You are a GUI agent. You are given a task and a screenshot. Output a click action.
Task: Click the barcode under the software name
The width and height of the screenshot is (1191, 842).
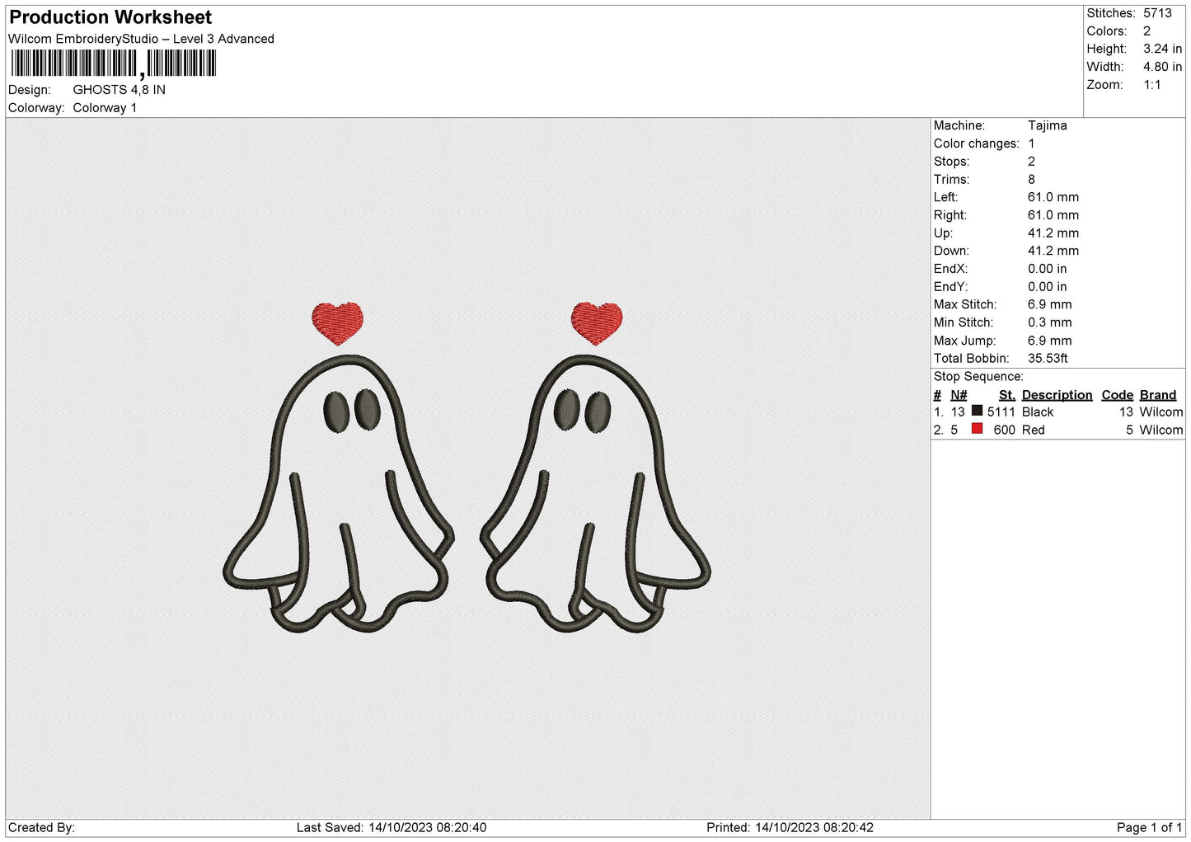113,64
